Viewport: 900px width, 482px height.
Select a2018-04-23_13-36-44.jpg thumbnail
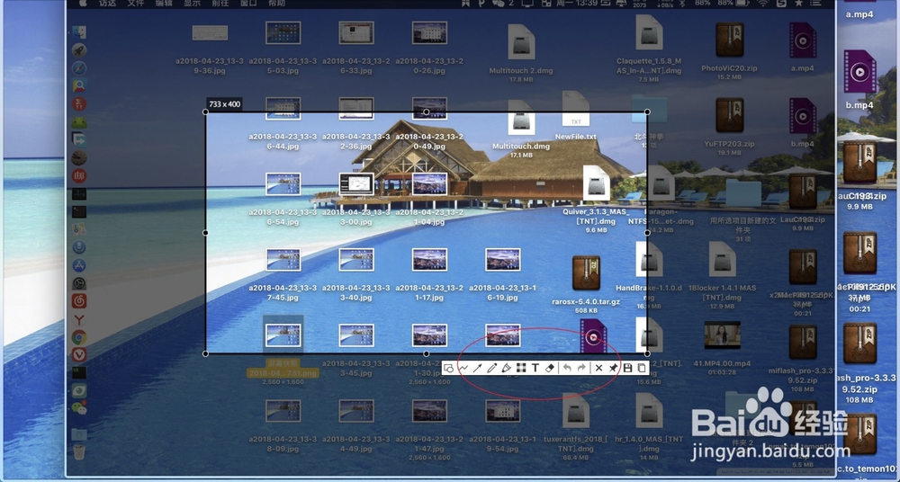(x=283, y=109)
